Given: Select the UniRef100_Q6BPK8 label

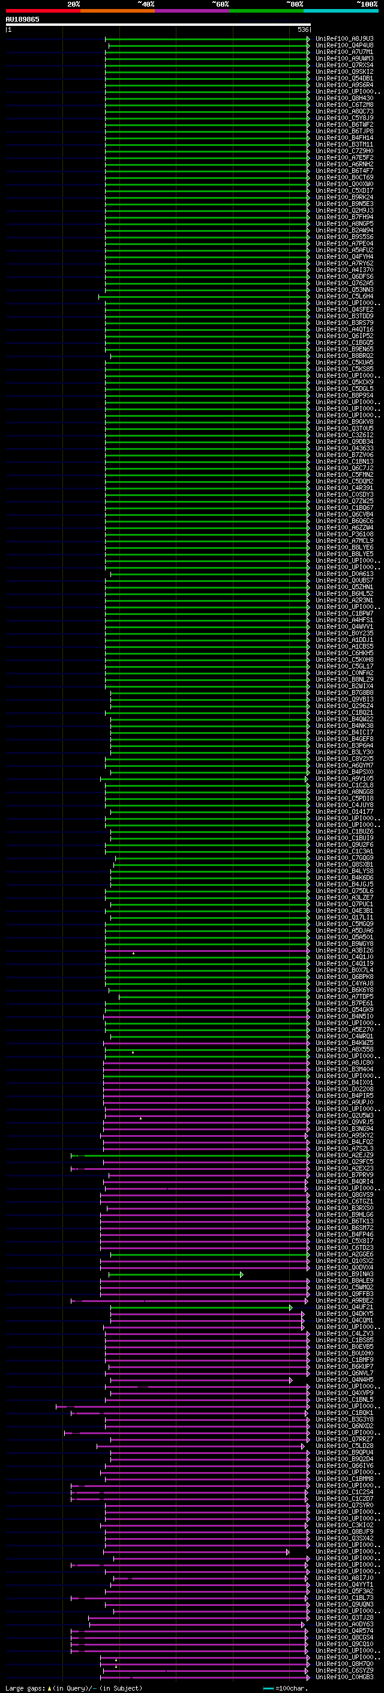Looking at the screenshot, I should pos(344,977).
